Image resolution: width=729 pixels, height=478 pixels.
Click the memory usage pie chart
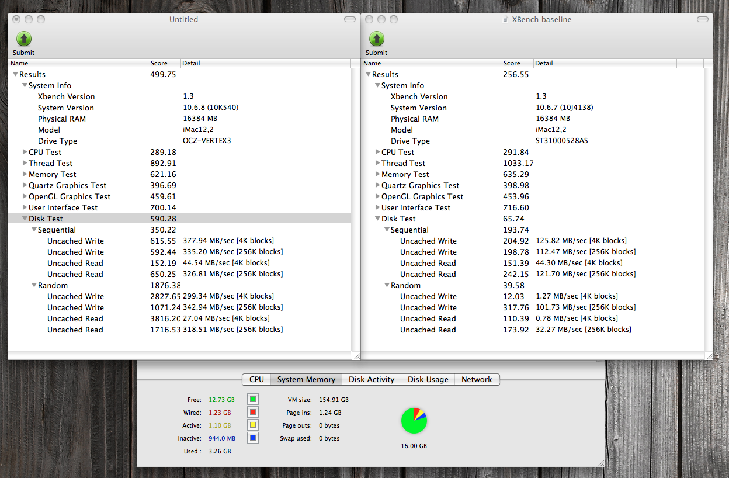(x=414, y=421)
